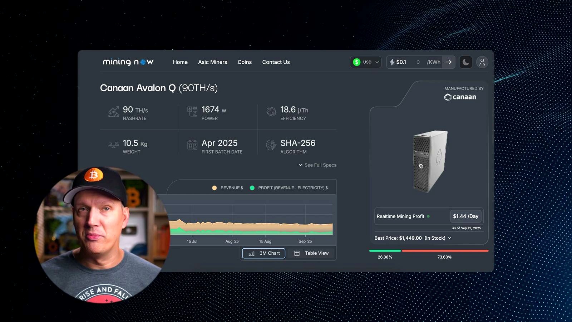Viewport: 572px width, 322px height.
Task: Toggle the Revenue $ legend series
Action: click(x=228, y=188)
